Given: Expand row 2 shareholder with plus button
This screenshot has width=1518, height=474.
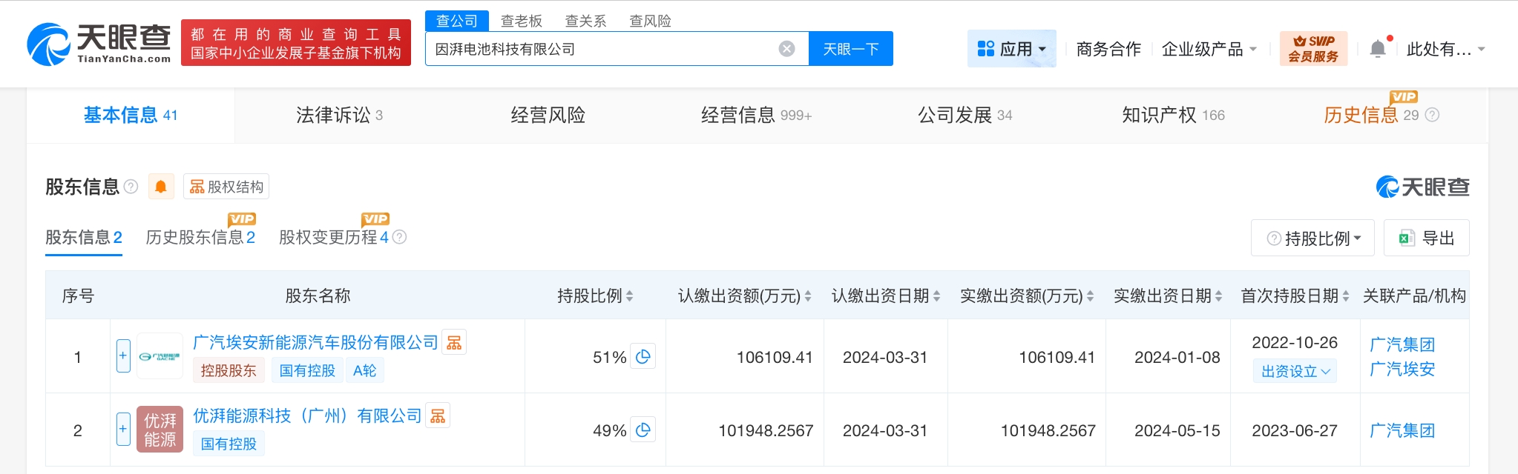Looking at the screenshot, I should (x=123, y=430).
